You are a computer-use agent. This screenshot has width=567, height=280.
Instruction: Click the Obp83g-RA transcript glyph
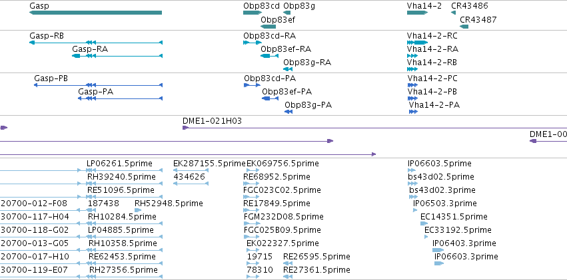coord(288,69)
